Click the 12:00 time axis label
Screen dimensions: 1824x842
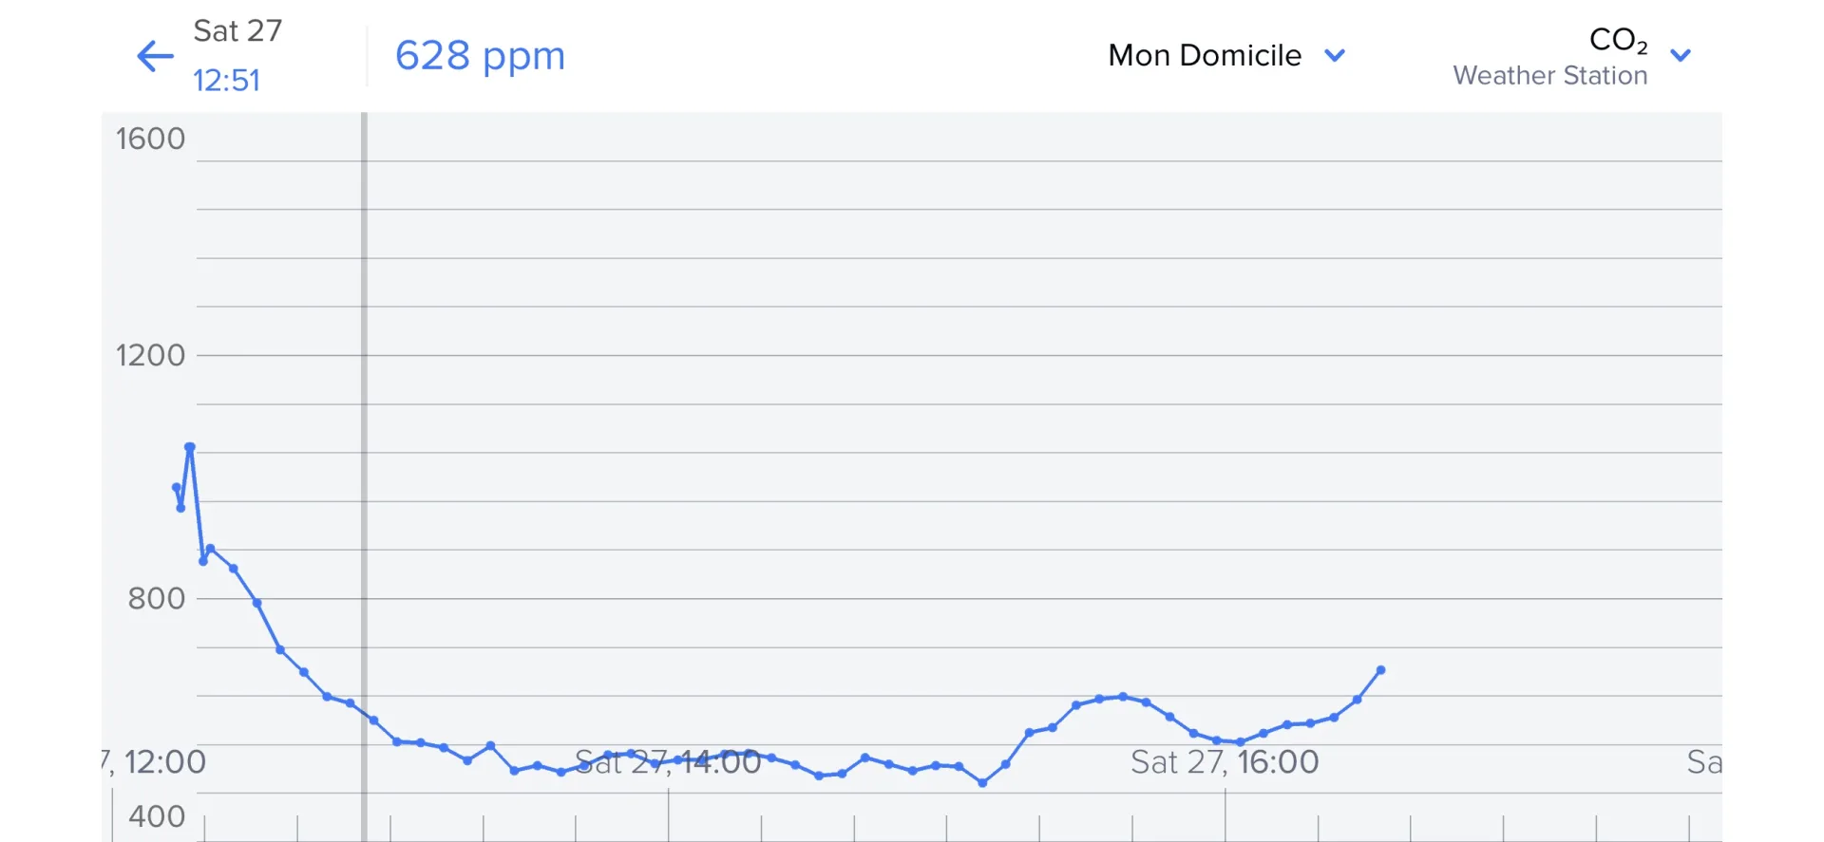tap(160, 762)
